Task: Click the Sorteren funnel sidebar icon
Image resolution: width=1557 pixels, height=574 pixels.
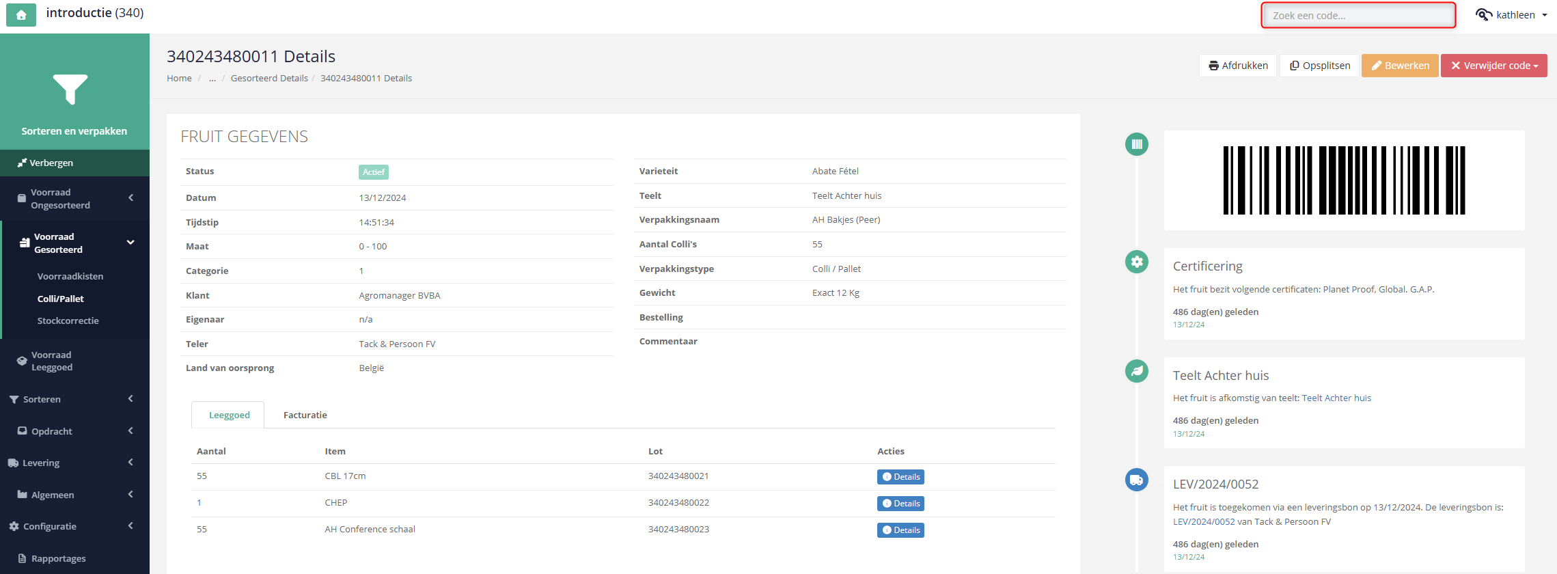Action: (x=14, y=399)
